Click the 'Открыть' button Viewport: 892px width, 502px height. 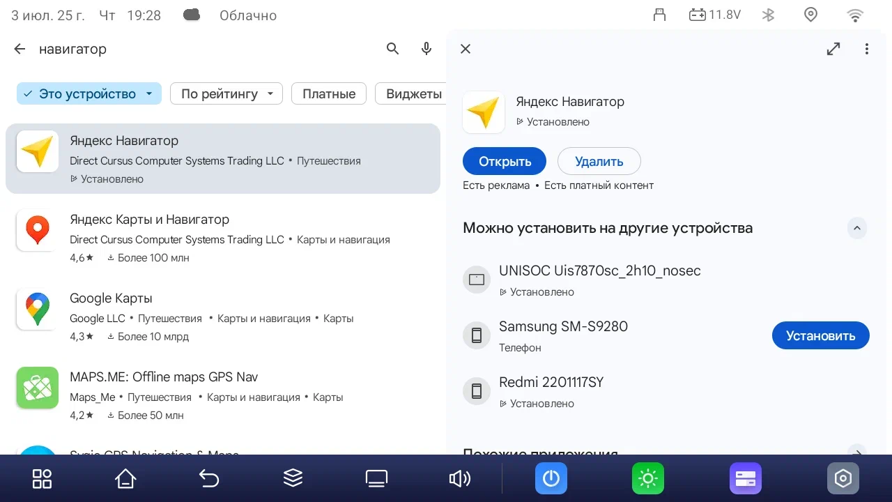coord(505,161)
